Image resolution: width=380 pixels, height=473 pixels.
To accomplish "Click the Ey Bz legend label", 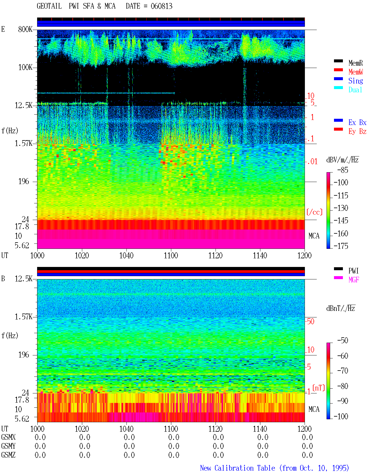I will pyautogui.click(x=357, y=131).
